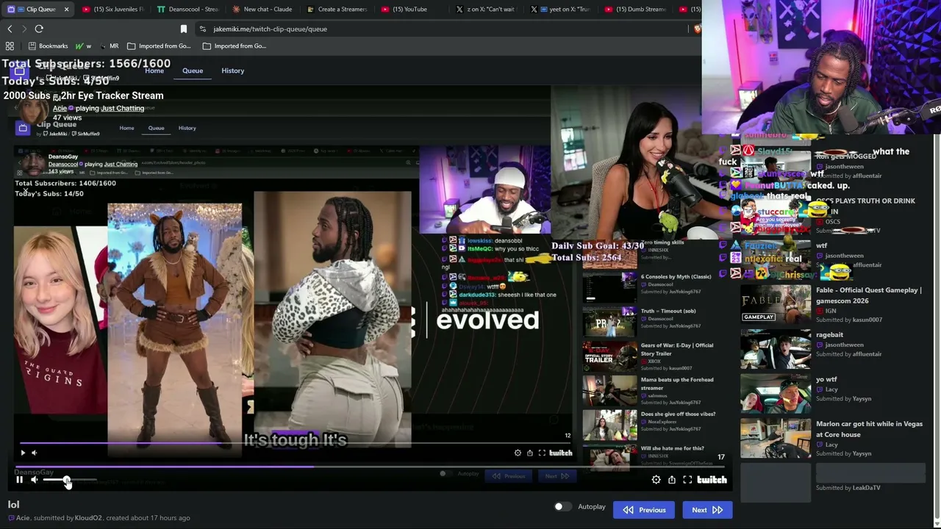Go back in browser history
Image resolution: width=941 pixels, height=529 pixels.
click(x=10, y=29)
